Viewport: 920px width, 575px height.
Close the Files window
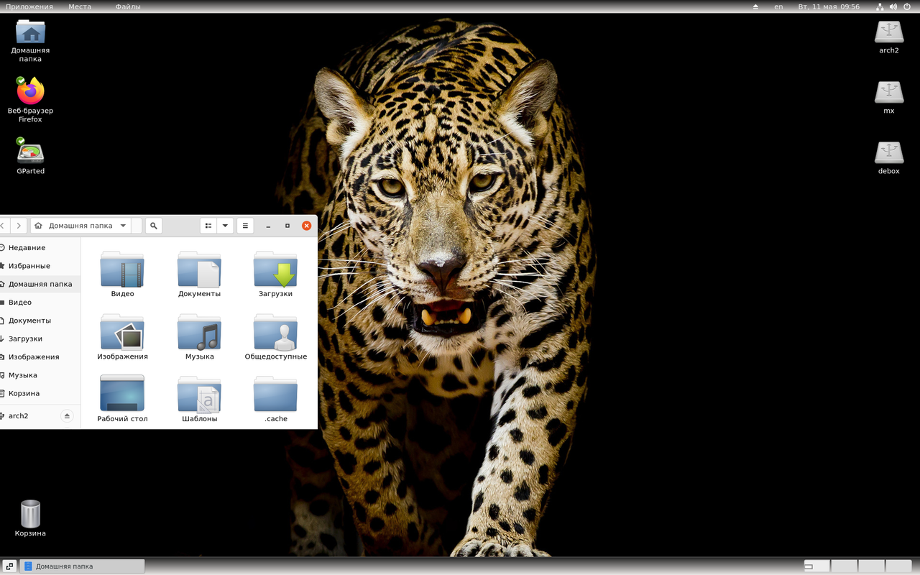(x=307, y=226)
